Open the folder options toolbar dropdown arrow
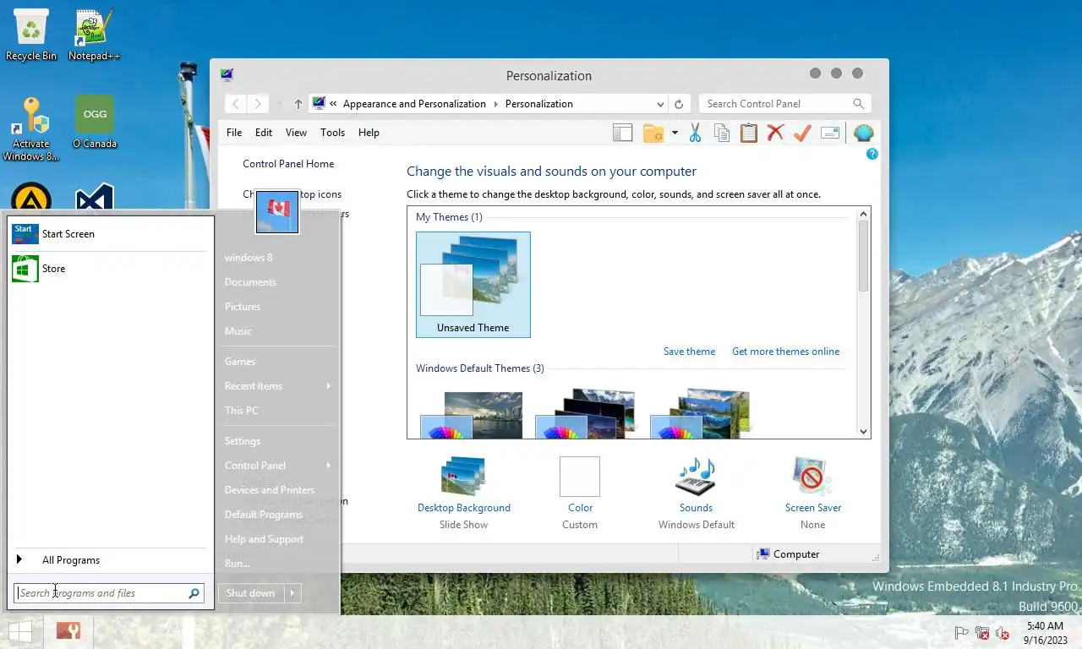The height and width of the screenshot is (649, 1082). tap(675, 133)
